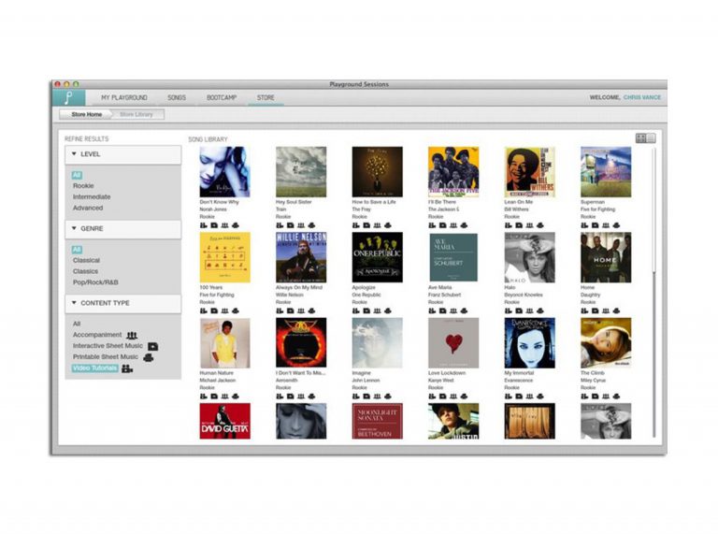Filter genre by Pop/Rock/R&B
The image size is (718, 534).
[95, 282]
